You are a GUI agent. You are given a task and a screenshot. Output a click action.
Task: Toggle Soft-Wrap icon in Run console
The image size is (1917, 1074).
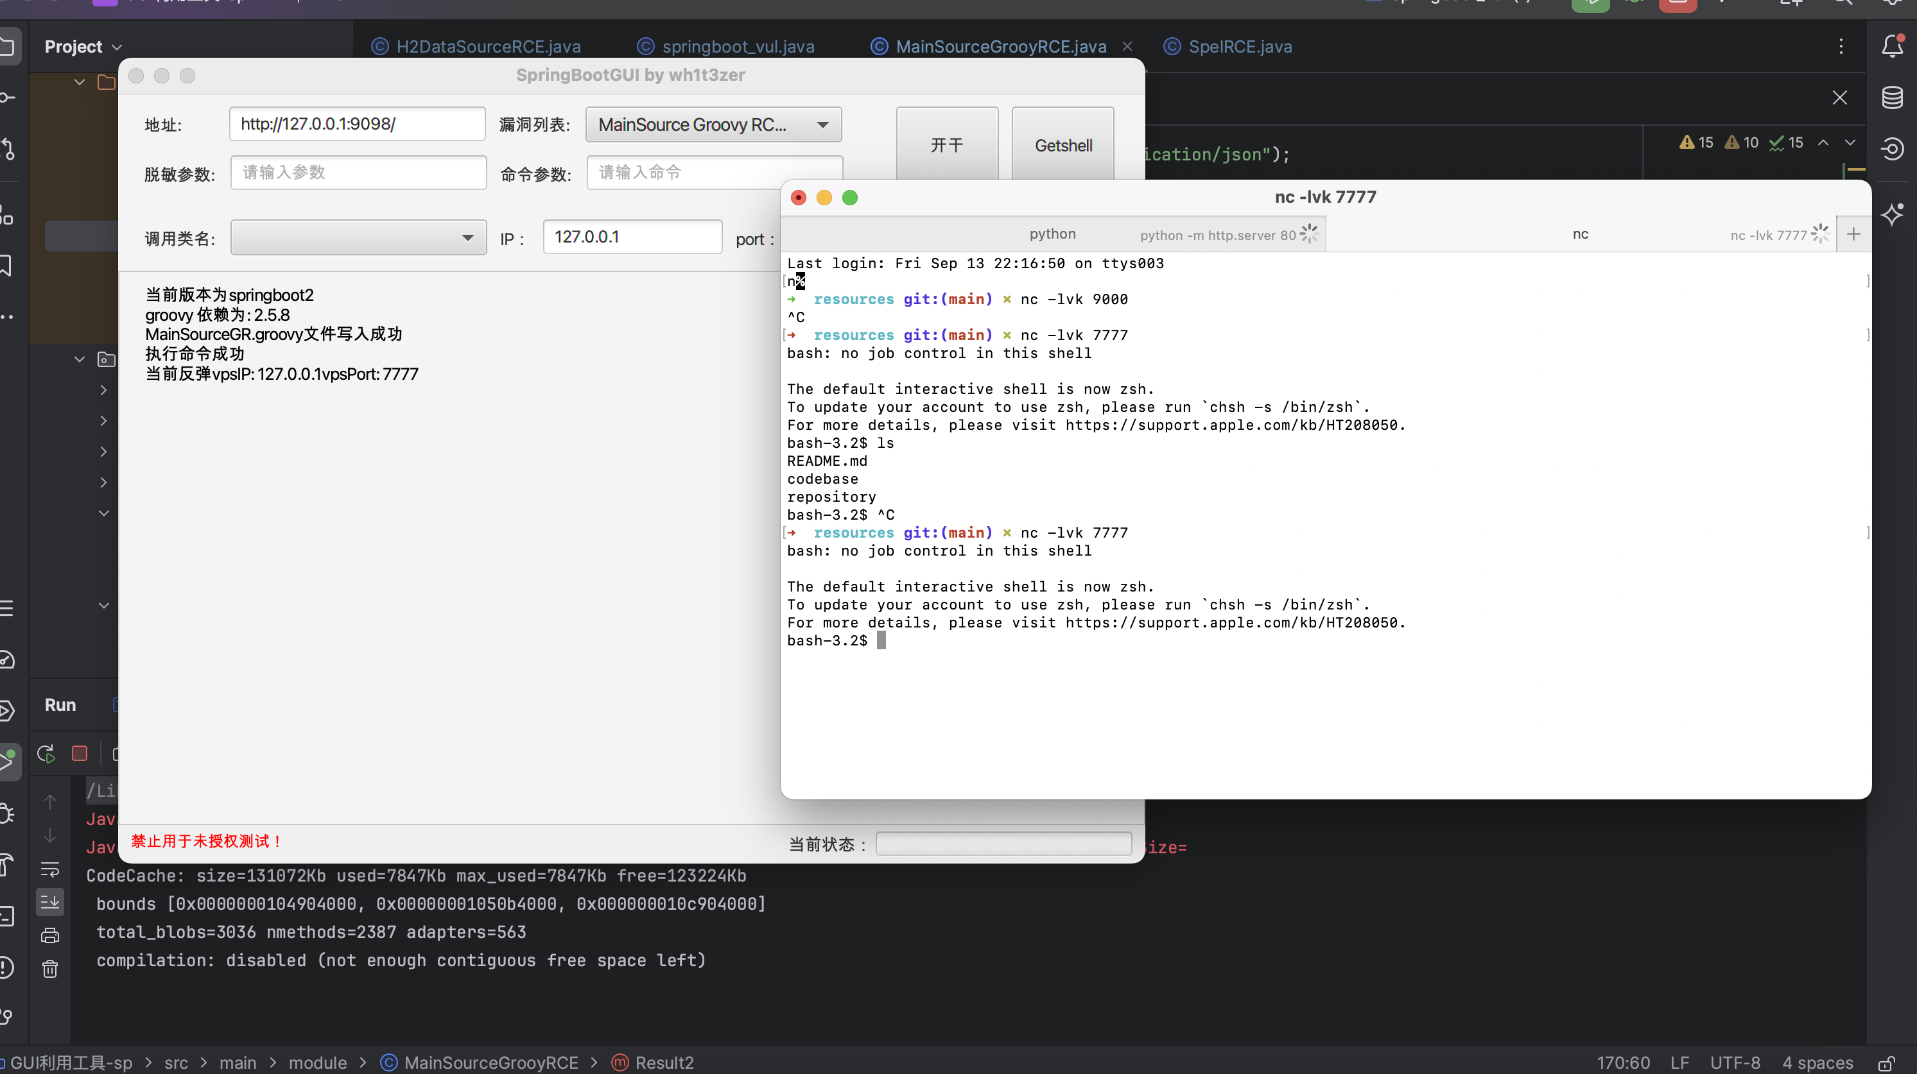coord(50,869)
